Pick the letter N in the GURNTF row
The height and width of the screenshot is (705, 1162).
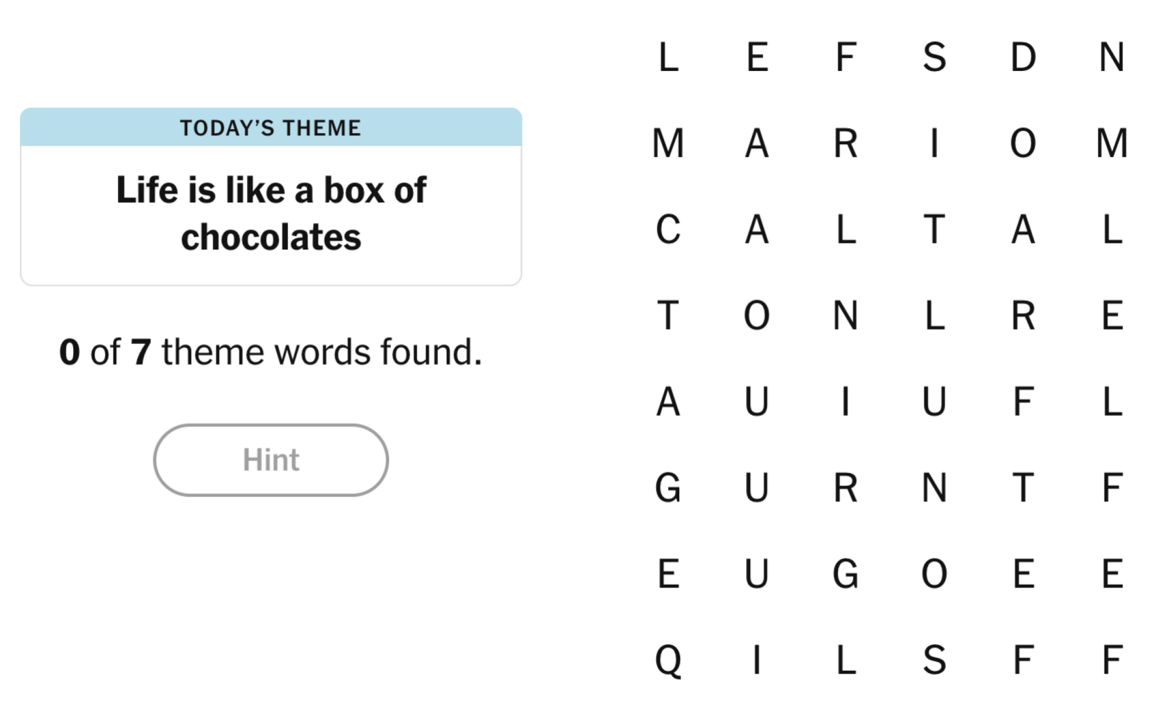point(934,487)
